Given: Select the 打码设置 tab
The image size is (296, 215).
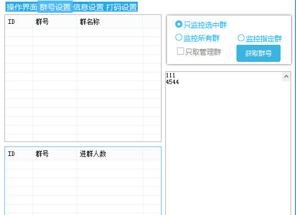Looking at the screenshot, I should pyautogui.click(x=121, y=7).
